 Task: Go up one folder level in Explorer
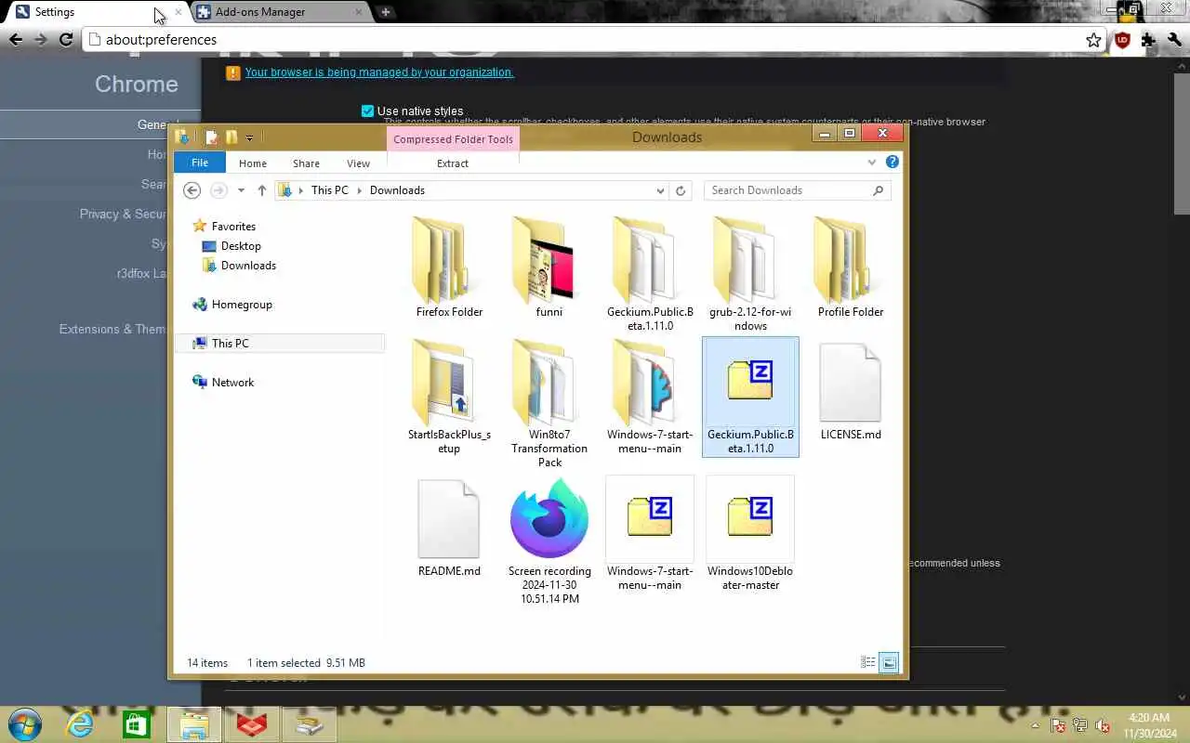click(262, 190)
